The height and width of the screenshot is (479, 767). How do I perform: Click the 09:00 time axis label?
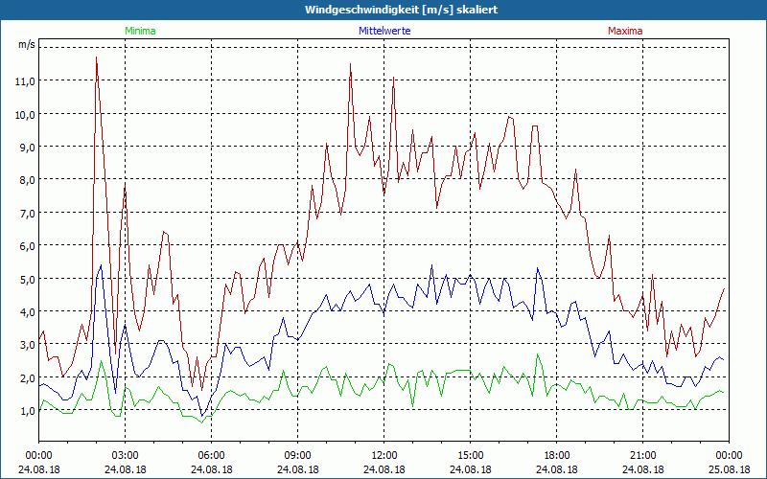point(297,456)
